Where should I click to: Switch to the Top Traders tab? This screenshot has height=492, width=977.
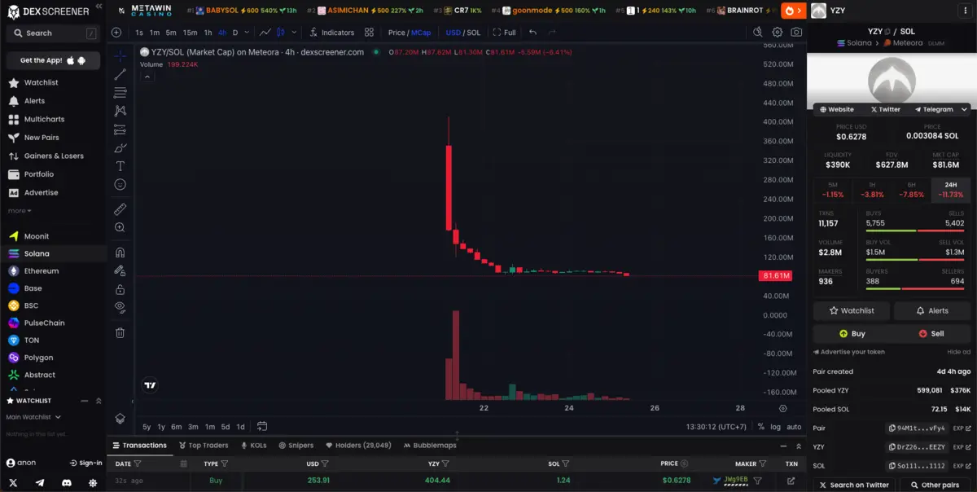204,446
